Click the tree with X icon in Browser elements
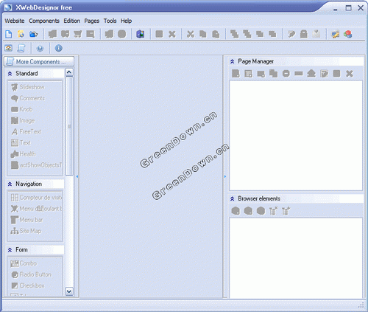Image resolution: width=368 pixels, height=312 pixels. tap(273, 210)
